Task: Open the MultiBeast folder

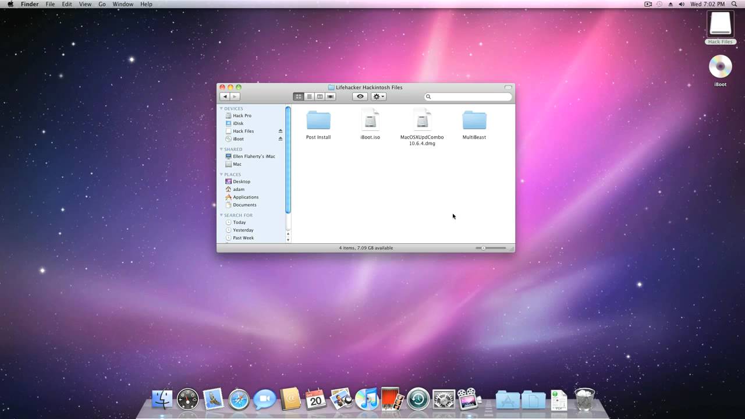Action: [474, 120]
